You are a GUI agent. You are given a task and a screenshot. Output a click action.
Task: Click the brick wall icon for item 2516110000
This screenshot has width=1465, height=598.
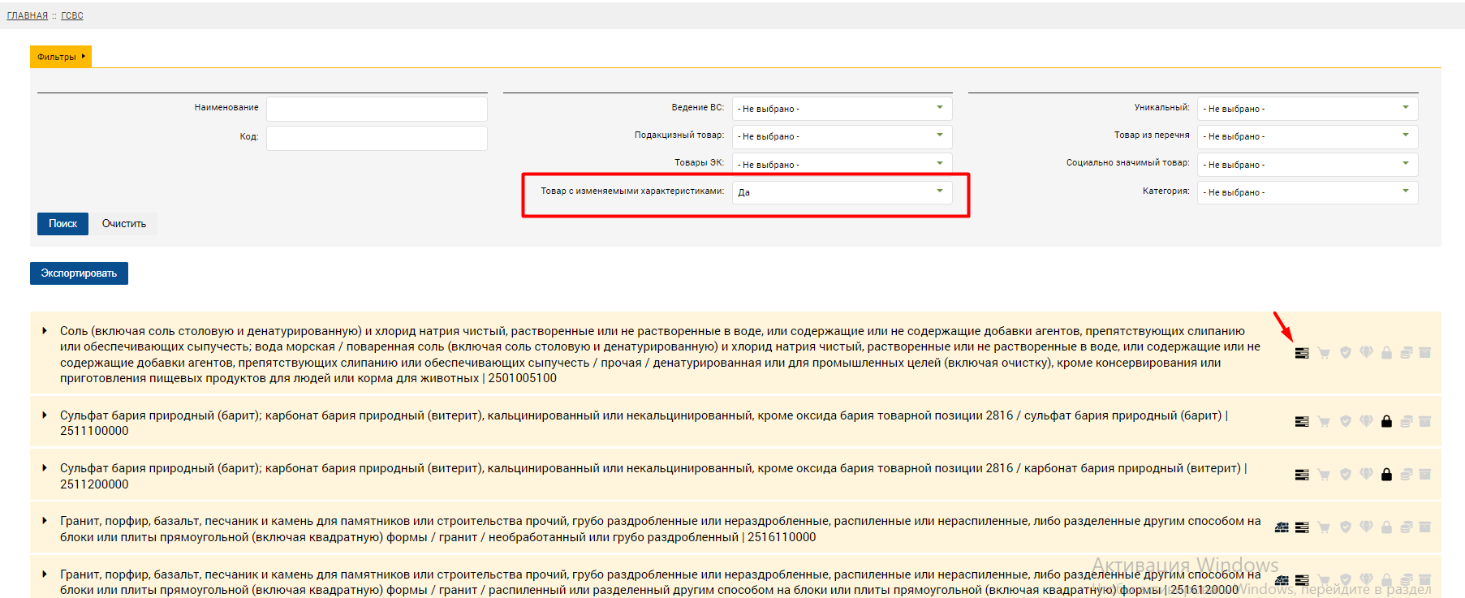(1282, 527)
